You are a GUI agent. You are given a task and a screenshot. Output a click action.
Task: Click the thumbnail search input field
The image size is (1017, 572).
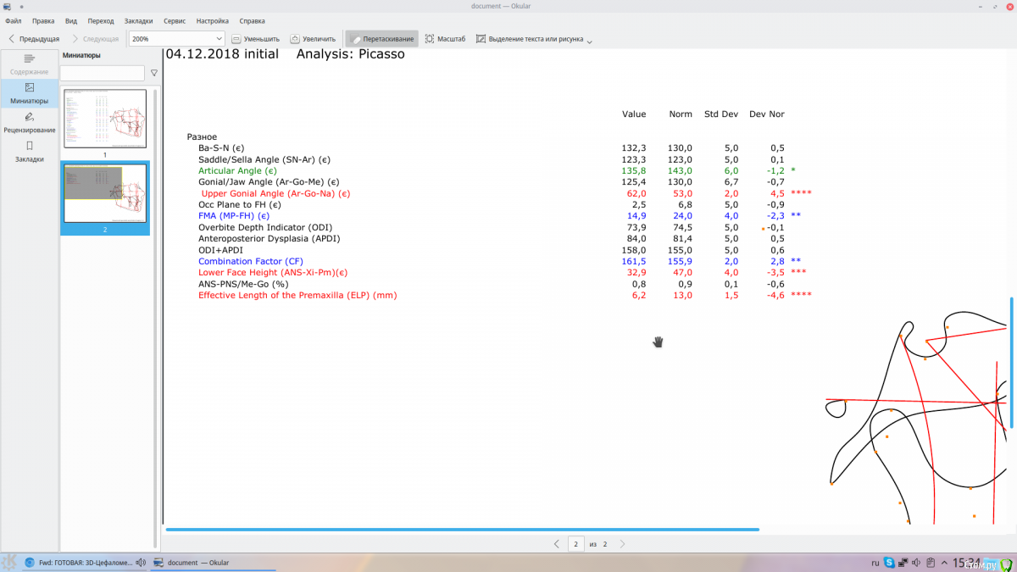coord(103,74)
